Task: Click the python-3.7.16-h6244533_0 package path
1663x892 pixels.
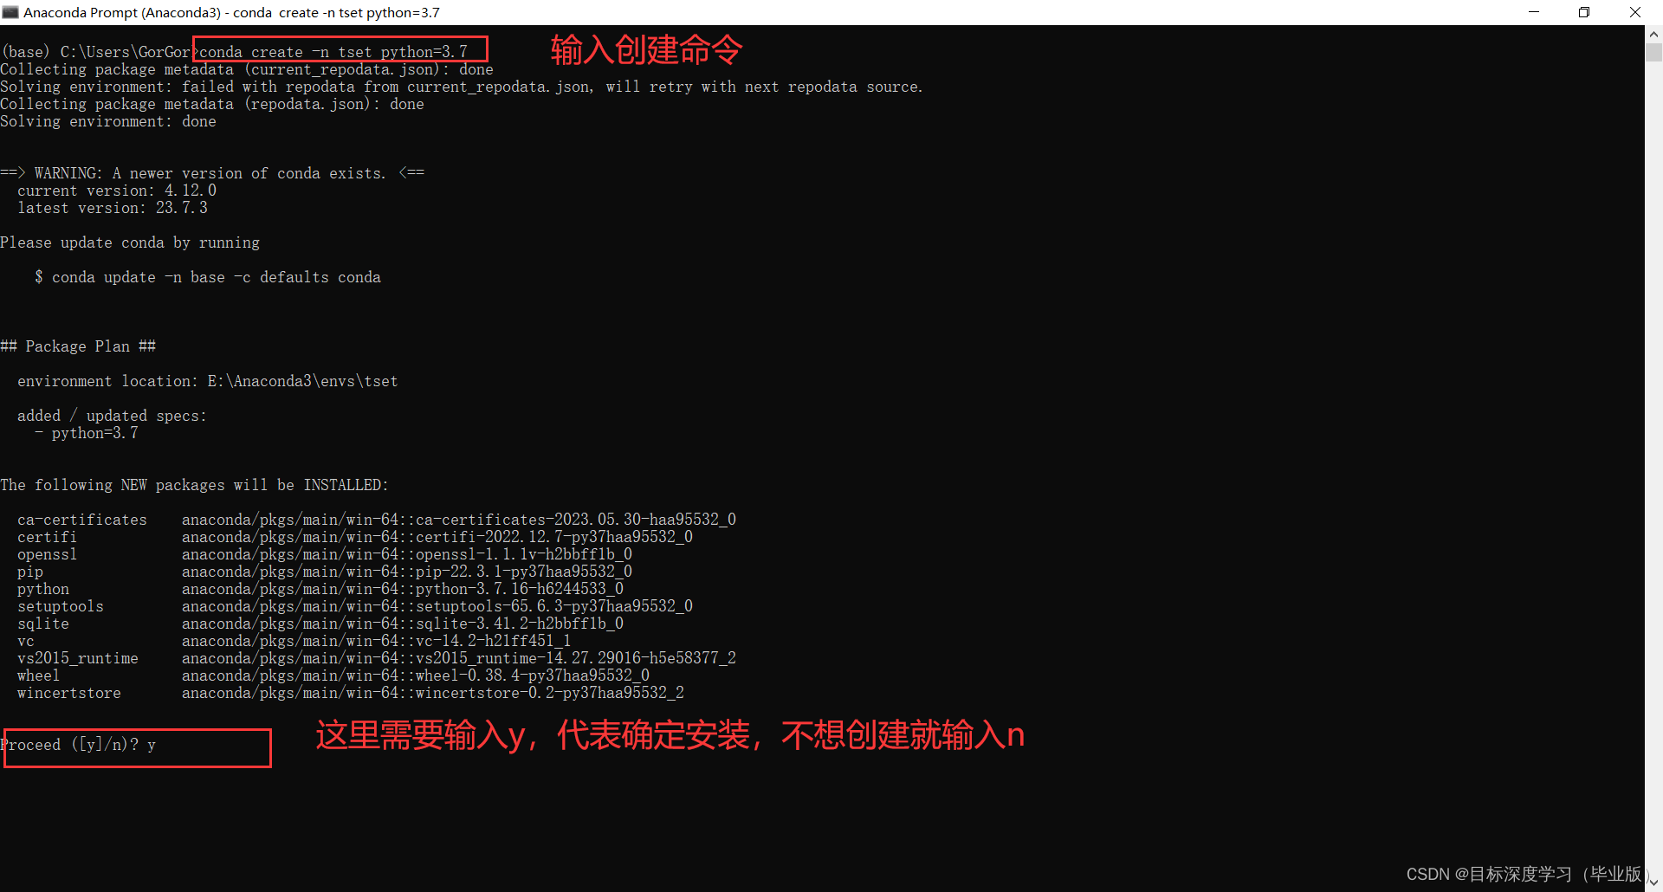Action: click(403, 589)
